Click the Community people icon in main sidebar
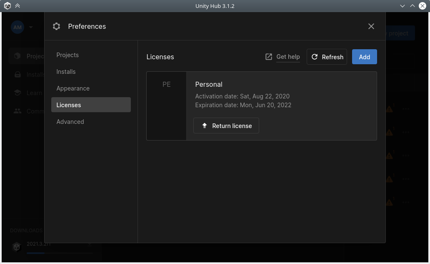Viewport: 430px width, 264px height. pyautogui.click(x=17, y=111)
